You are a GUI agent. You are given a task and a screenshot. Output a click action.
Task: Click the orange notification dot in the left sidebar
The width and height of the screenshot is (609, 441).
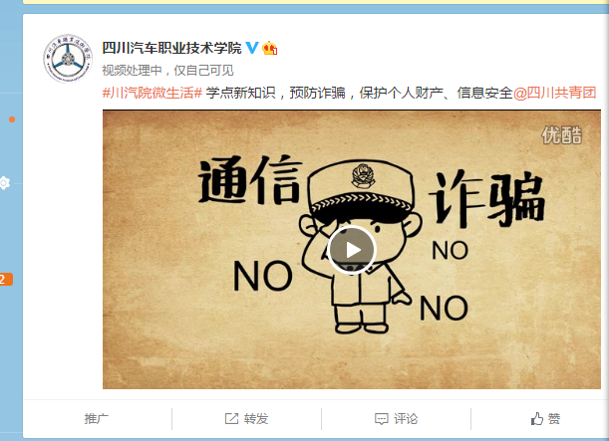tap(12, 119)
